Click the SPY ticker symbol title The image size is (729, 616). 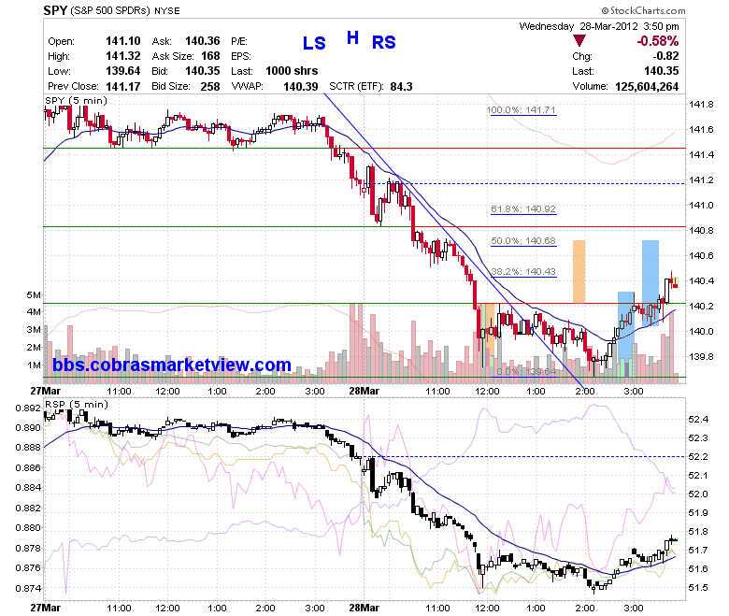pos(55,10)
